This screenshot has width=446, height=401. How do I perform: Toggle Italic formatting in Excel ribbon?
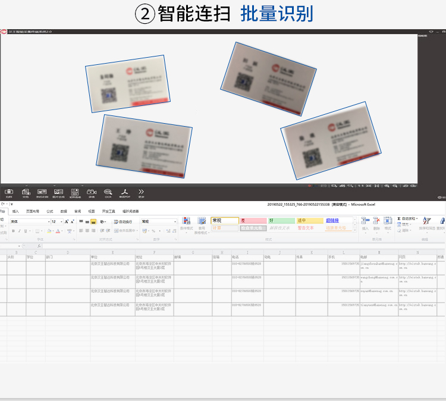(x=19, y=231)
